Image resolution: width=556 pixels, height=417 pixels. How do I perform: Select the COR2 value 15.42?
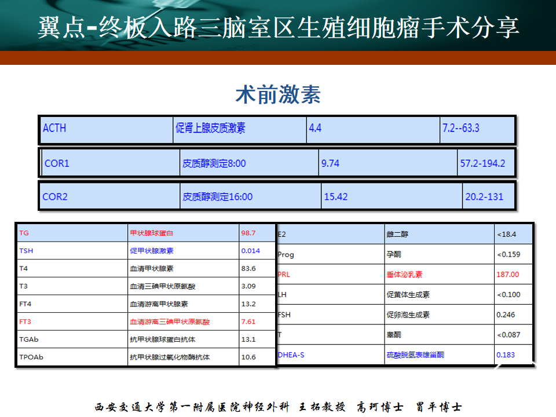tap(336, 196)
